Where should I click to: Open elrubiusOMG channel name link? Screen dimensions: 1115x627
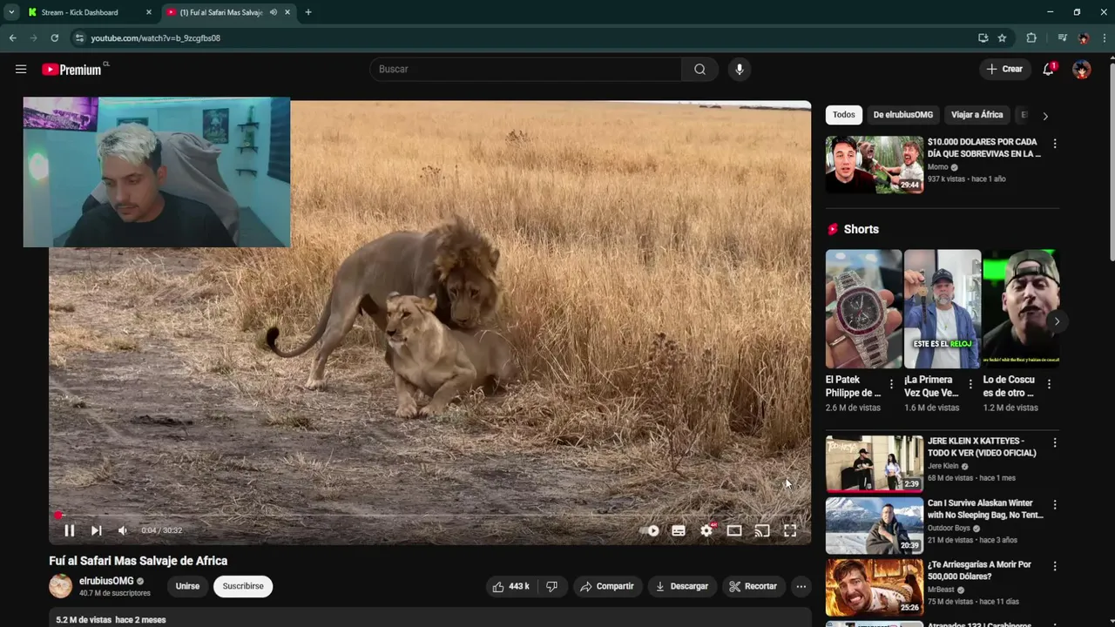point(106,581)
